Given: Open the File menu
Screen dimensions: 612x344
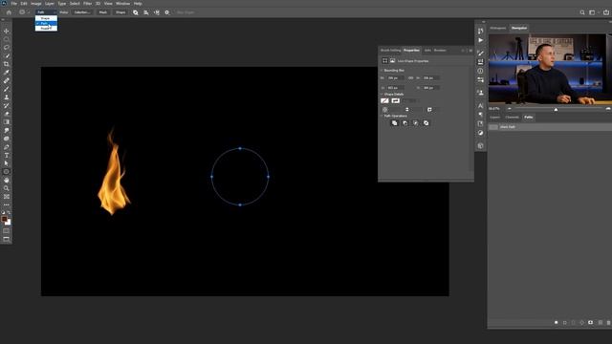Looking at the screenshot, I should pos(13,4).
